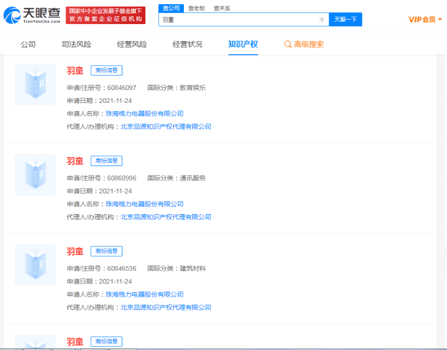447x350 pixels.
Task: Expand the VIP会员 dropdown arrow
Action: click(x=440, y=20)
